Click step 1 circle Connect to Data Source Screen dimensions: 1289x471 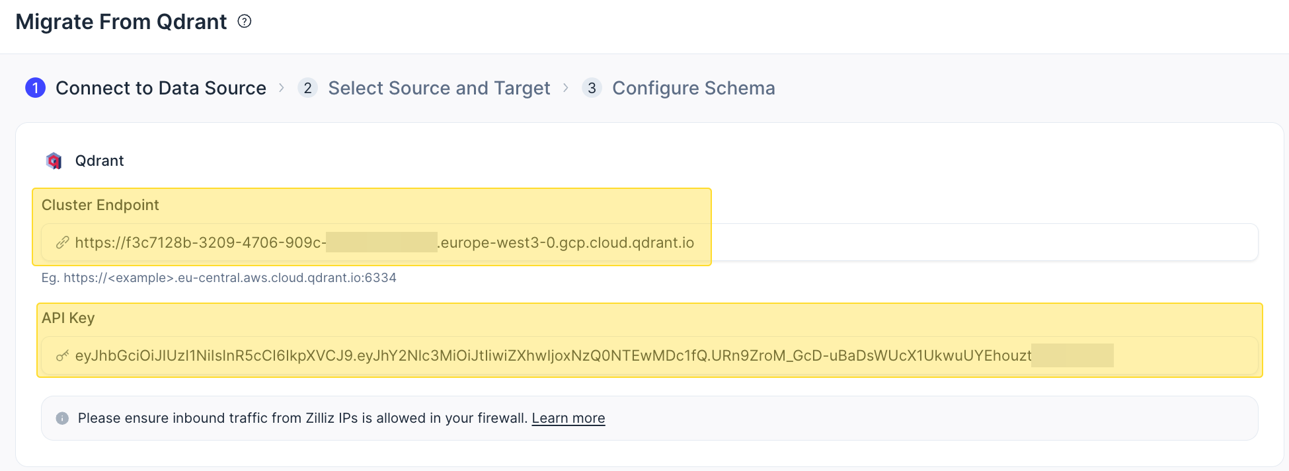[x=35, y=88]
